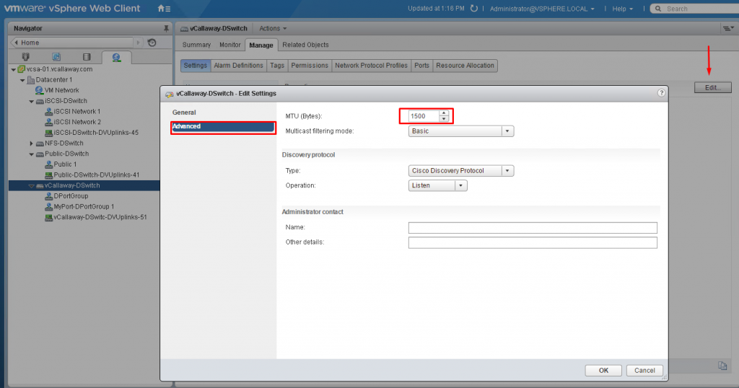
Task: Open the Help dropdown menu
Action: pyautogui.click(x=623, y=9)
